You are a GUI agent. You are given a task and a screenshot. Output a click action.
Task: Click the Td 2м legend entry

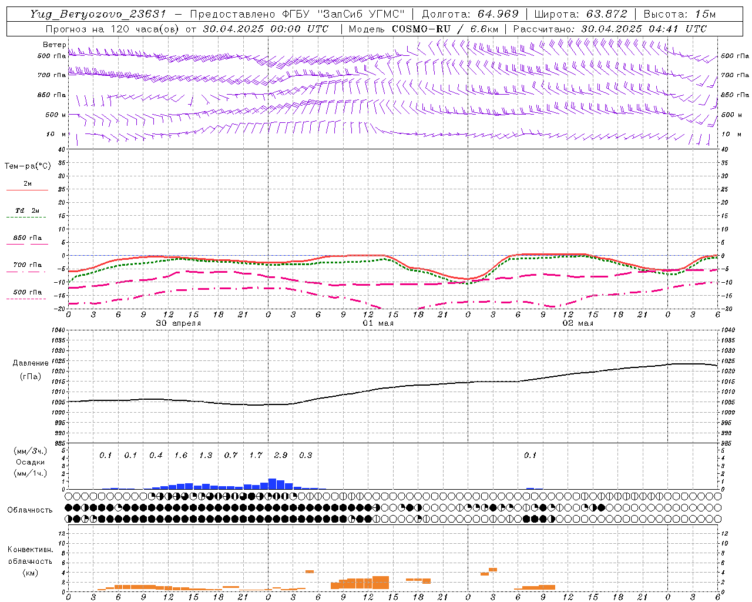[x=28, y=210]
